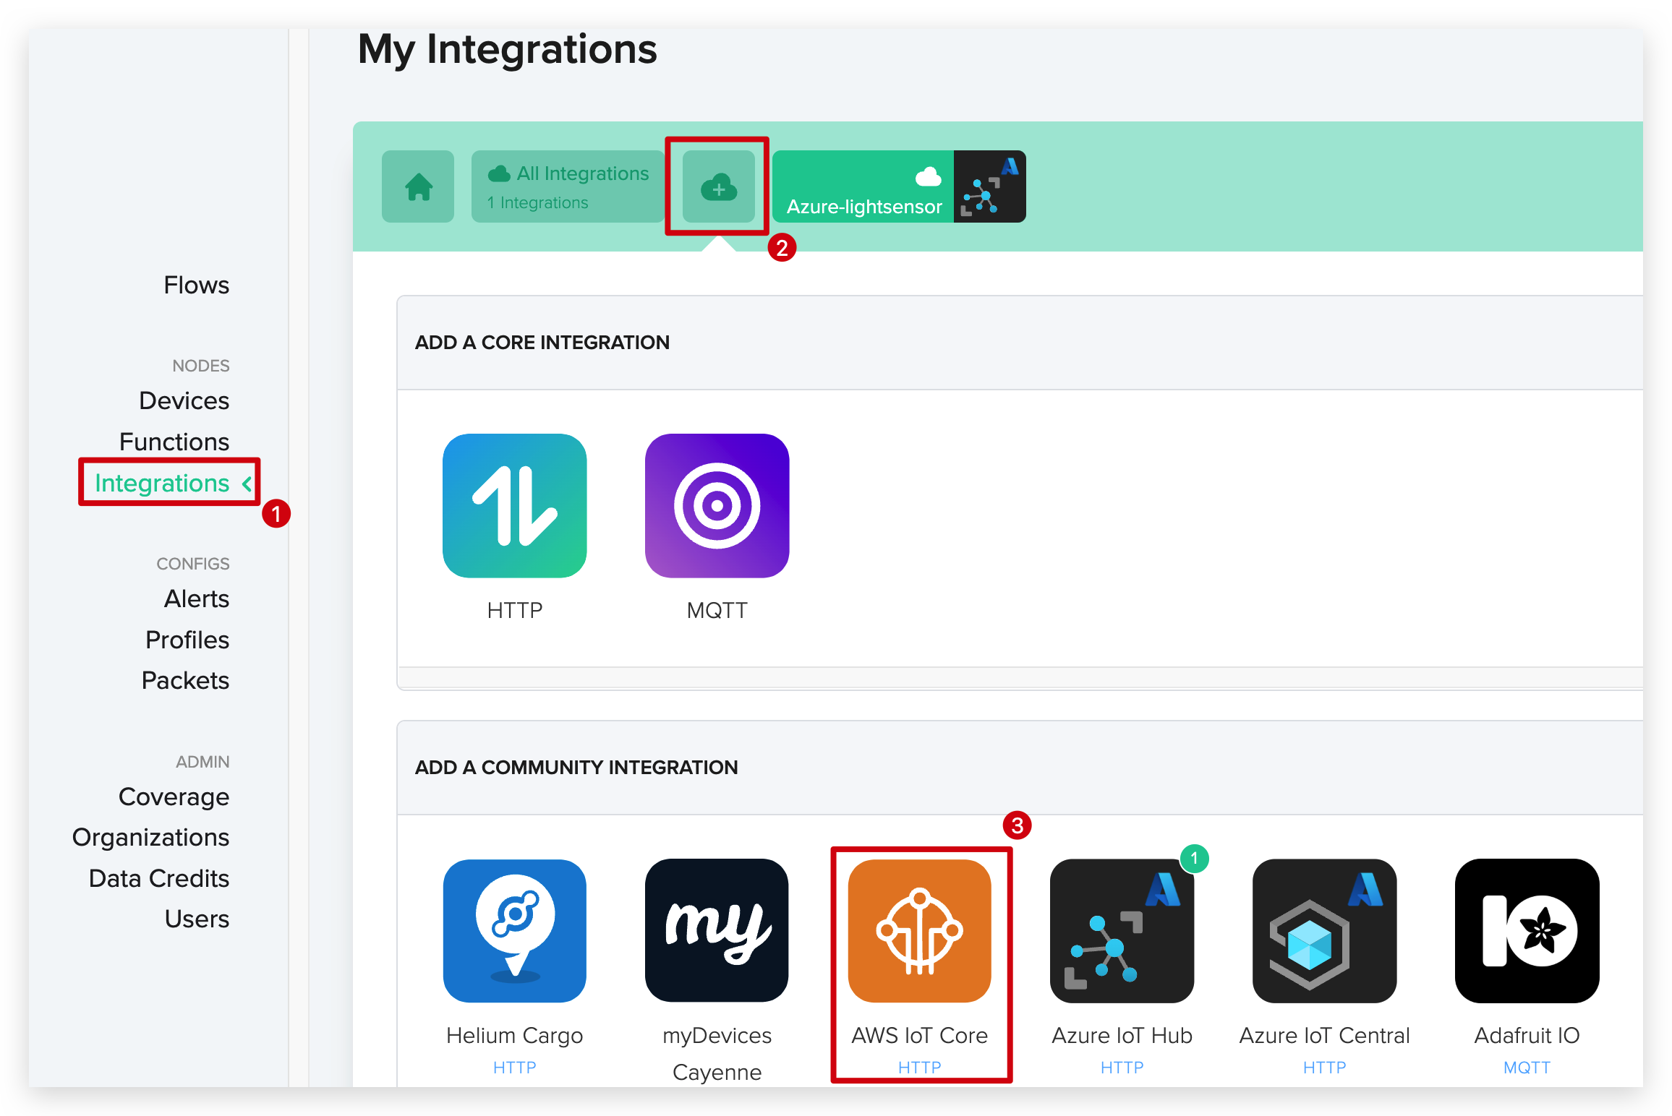Image resolution: width=1672 pixels, height=1116 pixels.
Task: Open Integrations in the sidebar
Action: pyautogui.click(x=162, y=483)
